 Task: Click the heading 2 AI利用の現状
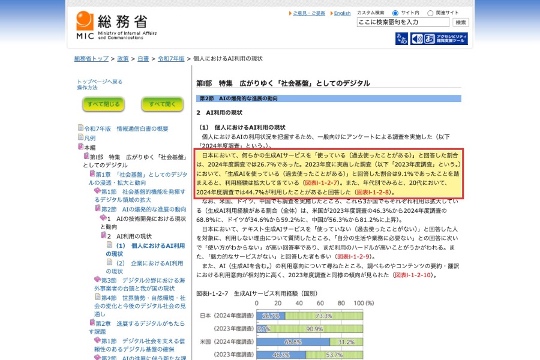point(220,113)
